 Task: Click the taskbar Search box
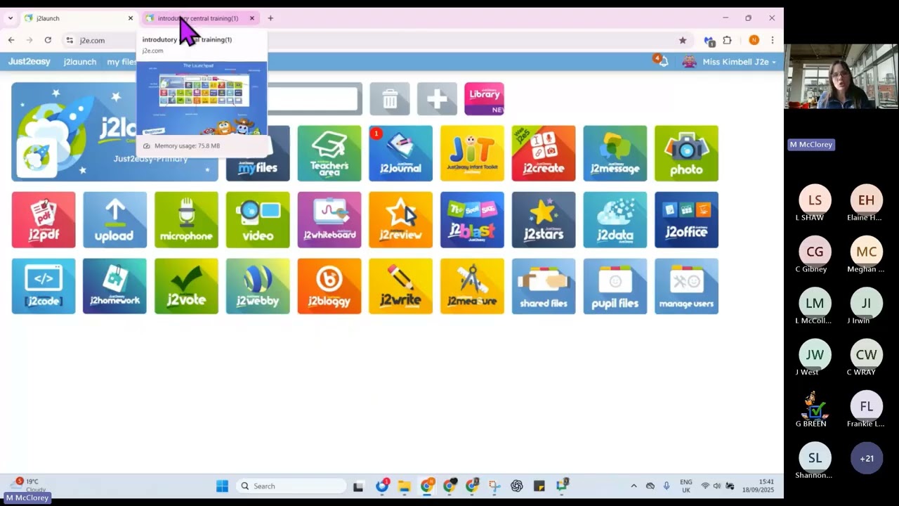coord(291,486)
